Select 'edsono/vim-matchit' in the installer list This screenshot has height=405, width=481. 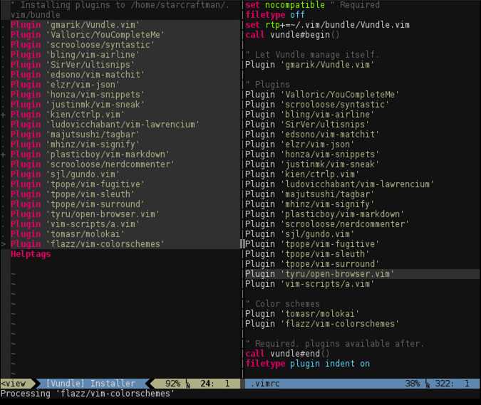click(78, 75)
